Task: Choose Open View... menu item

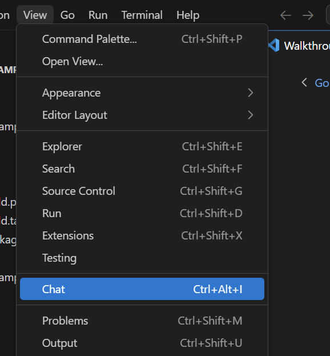Action: [142, 61]
